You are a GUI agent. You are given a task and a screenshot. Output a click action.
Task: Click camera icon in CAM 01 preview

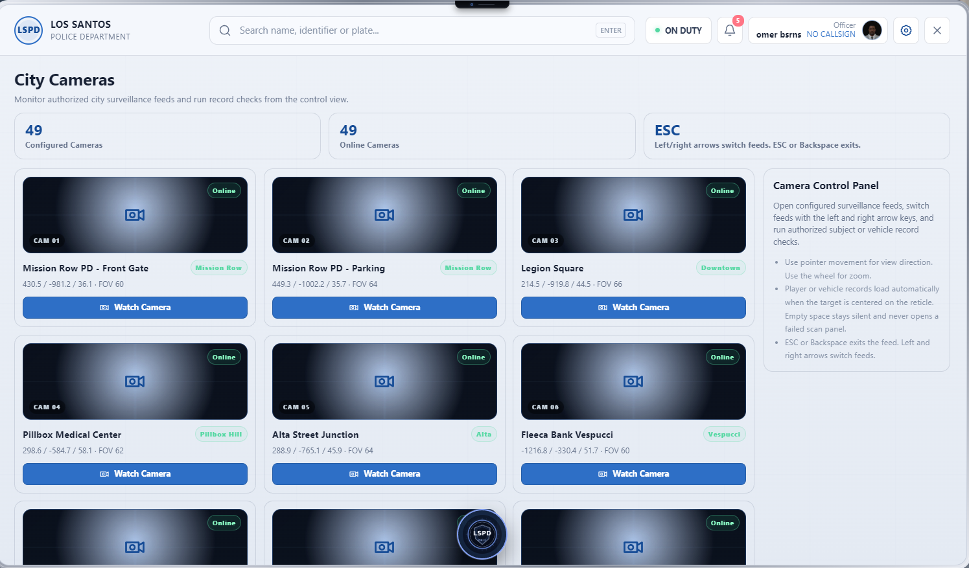click(x=135, y=215)
